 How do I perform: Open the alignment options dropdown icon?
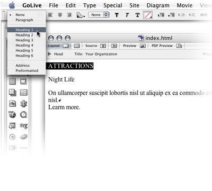pos(81,15)
